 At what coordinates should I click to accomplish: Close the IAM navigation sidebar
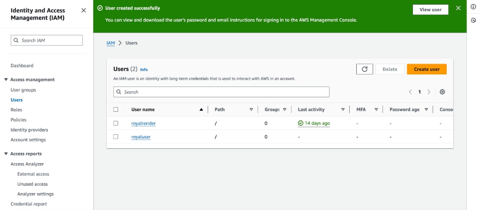point(83,10)
